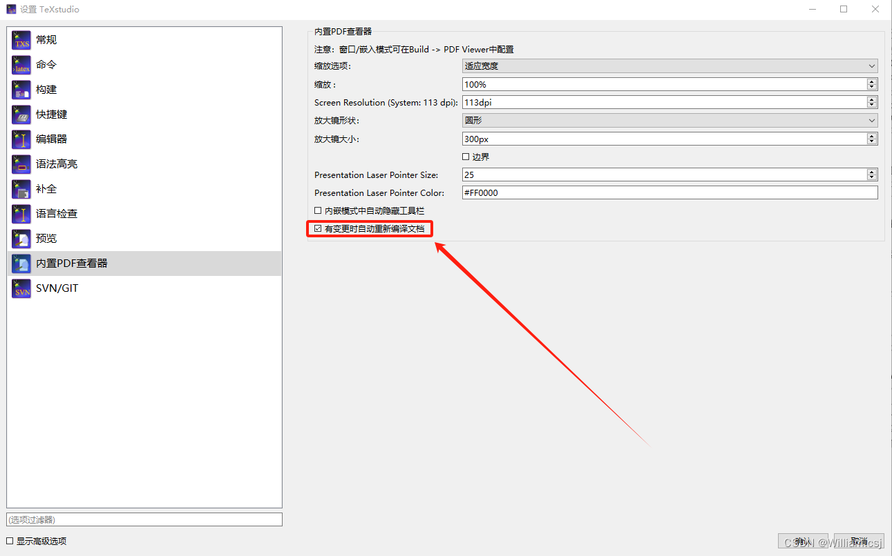Confirm settings with the 确认 button

coord(803,542)
